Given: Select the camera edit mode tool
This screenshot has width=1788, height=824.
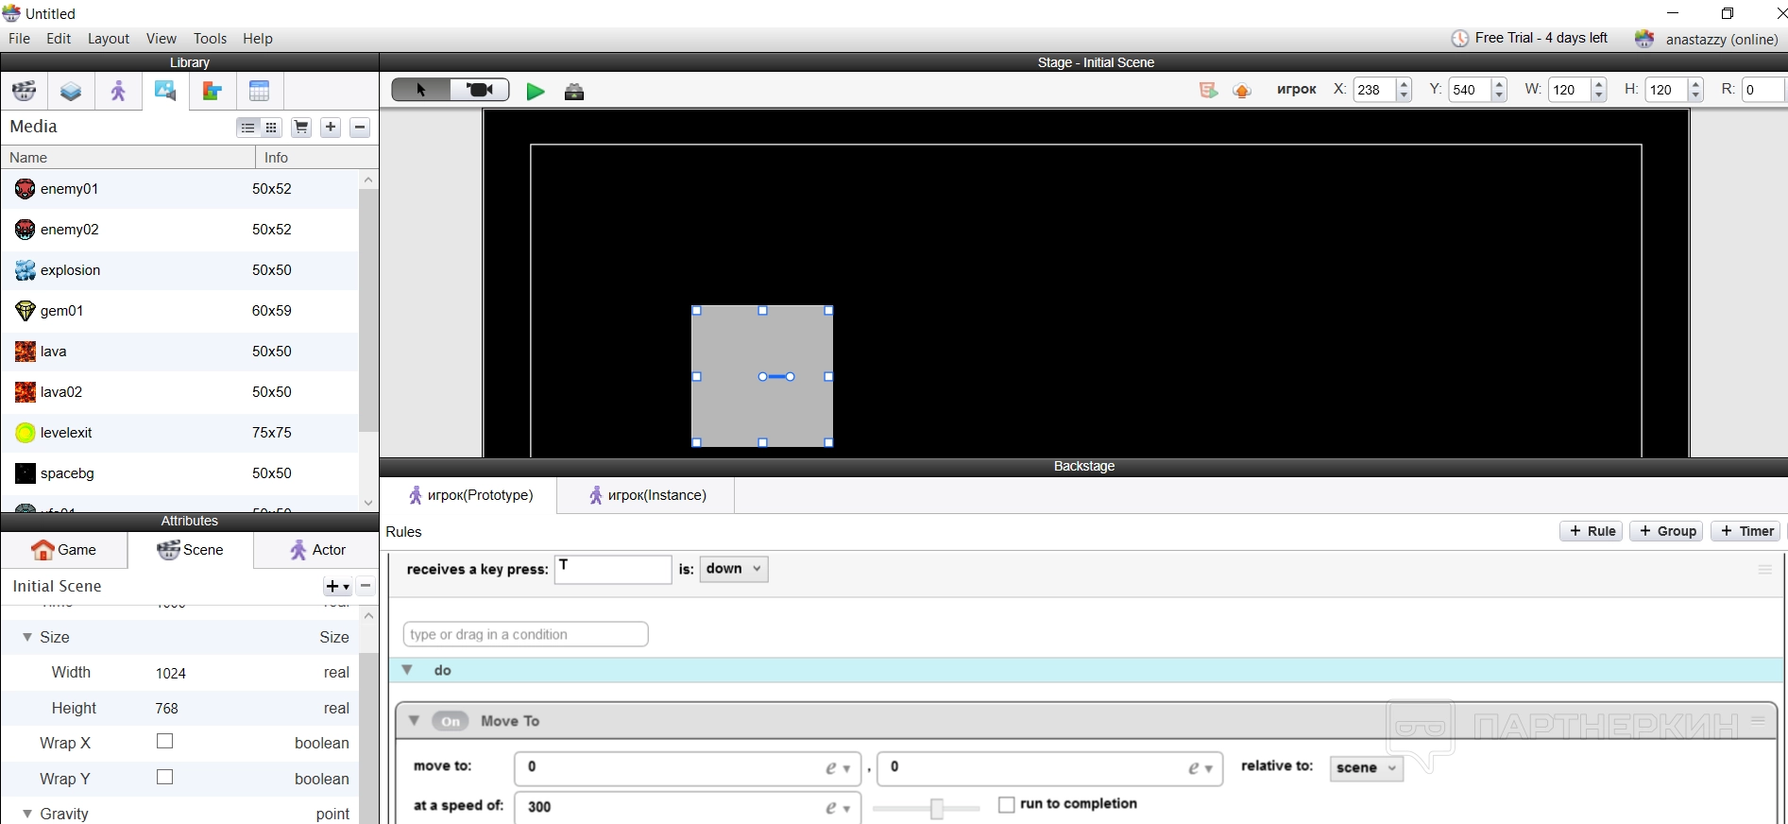Looking at the screenshot, I should (480, 90).
